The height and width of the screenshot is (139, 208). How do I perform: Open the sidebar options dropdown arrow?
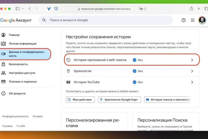(23, 9)
